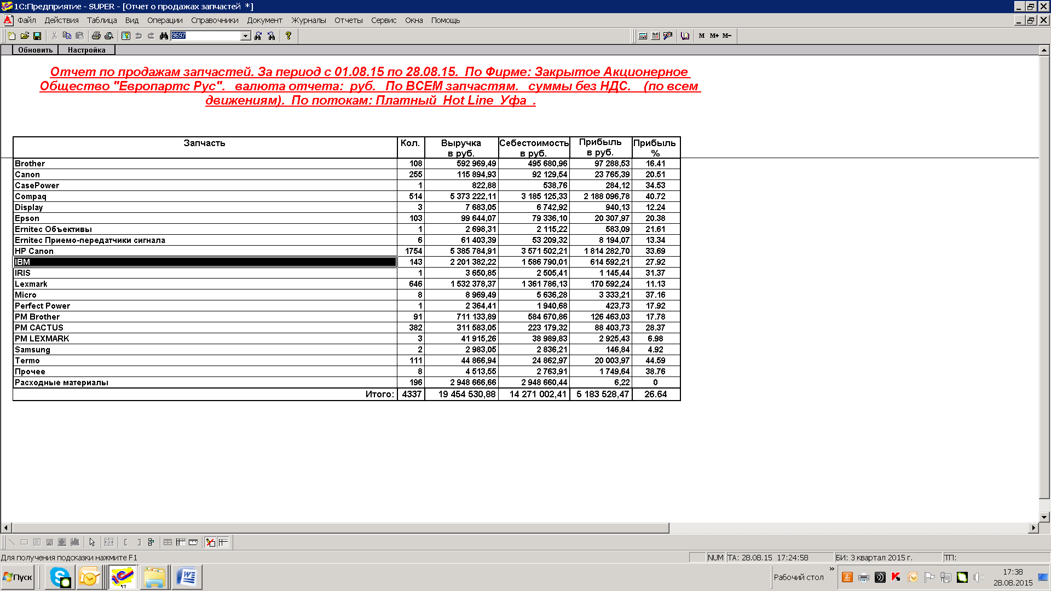Click the M+ memory add button
Image resolution: width=1051 pixels, height=591 pixels.
click(x=714, y=36)
